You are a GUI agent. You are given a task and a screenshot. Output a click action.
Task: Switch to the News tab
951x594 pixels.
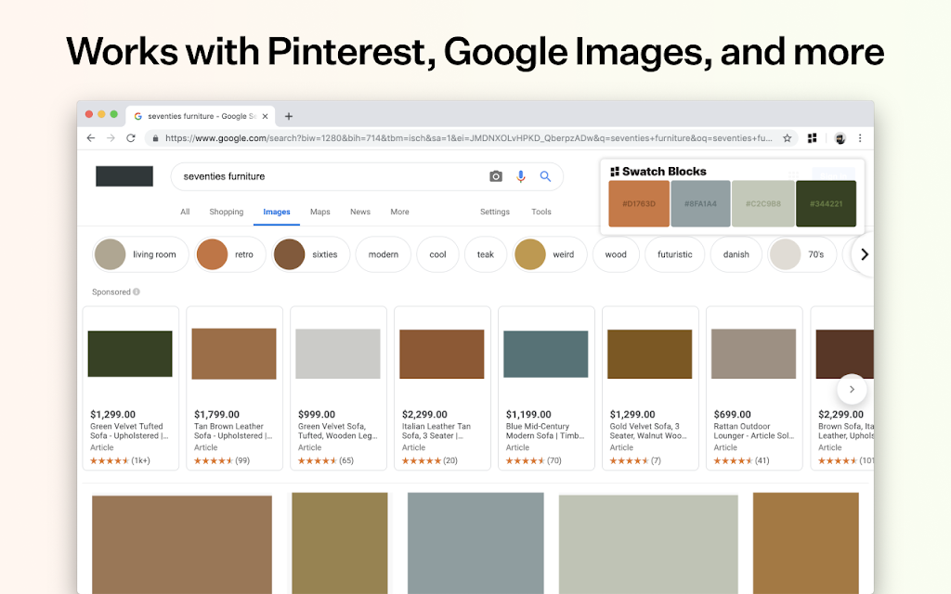[360, 212]
